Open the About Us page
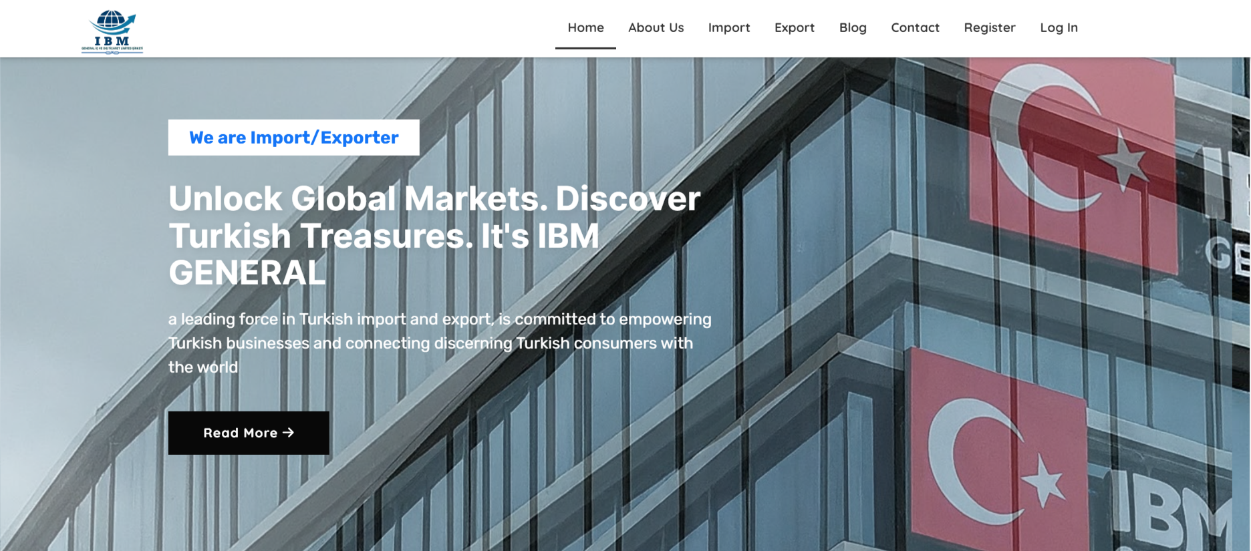Screen dimensions: 1251x551 (x=656, y=28)
